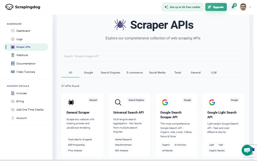Switch to the LLM tab

pos(214,72)
